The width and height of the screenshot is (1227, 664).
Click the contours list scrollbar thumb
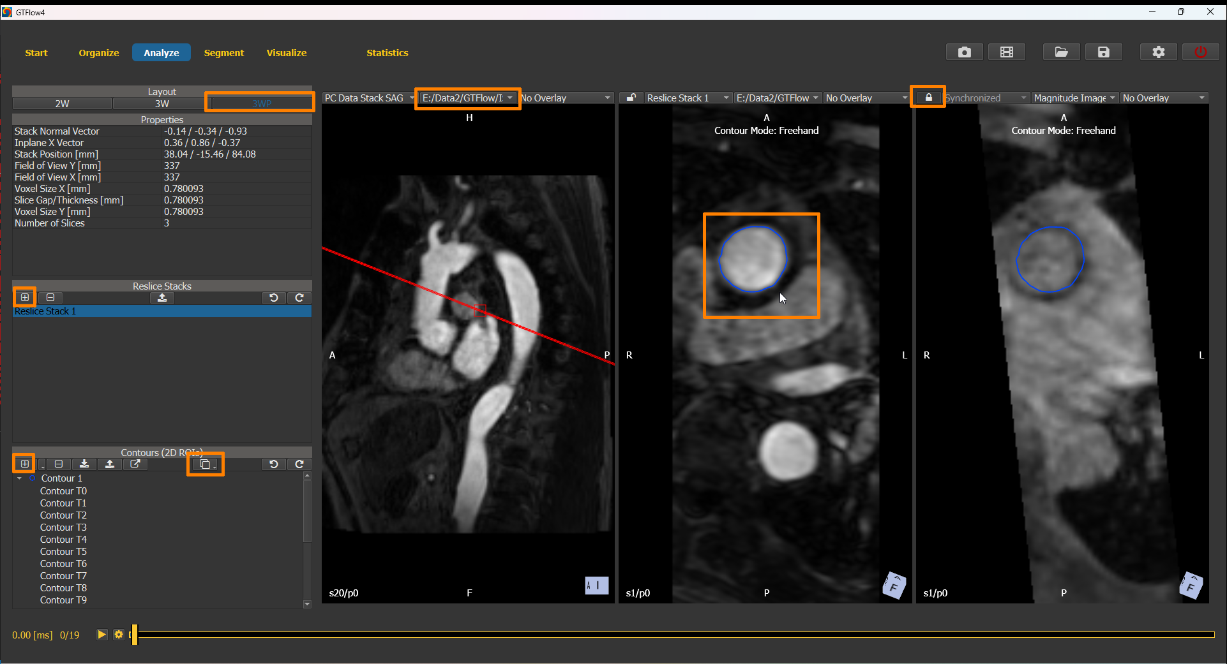point(307,510)
